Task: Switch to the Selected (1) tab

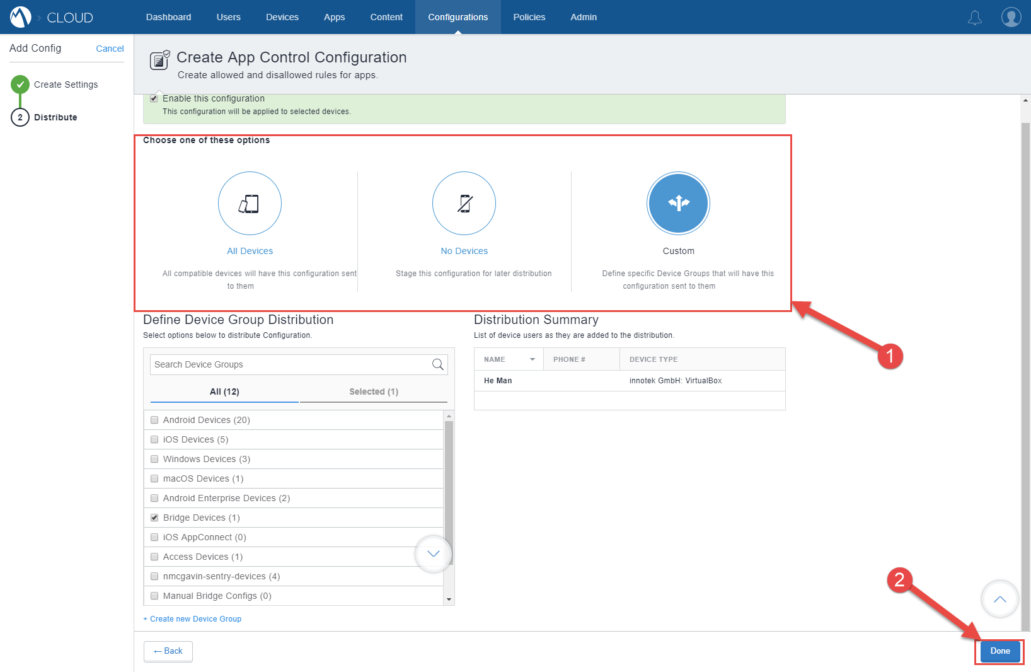Action: click(x=373, y=391)
